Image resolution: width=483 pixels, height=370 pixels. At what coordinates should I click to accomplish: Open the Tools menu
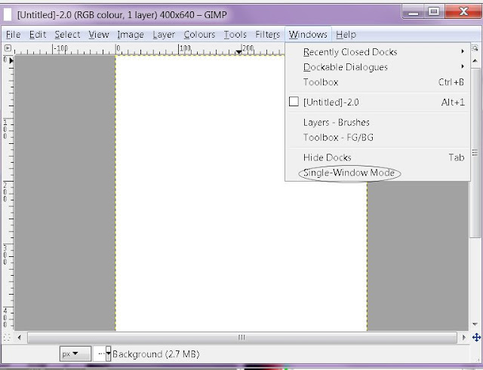[x=235, y=35]
